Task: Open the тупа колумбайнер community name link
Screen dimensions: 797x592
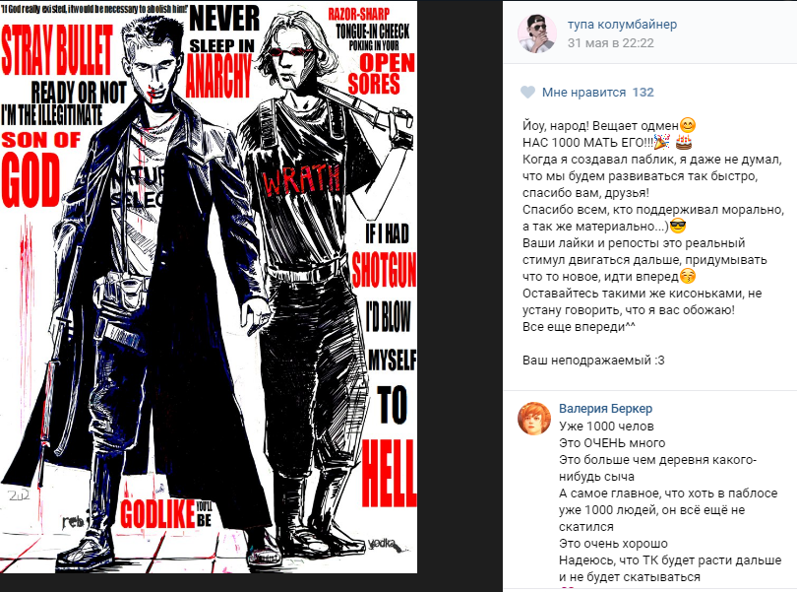Action: 622,24
